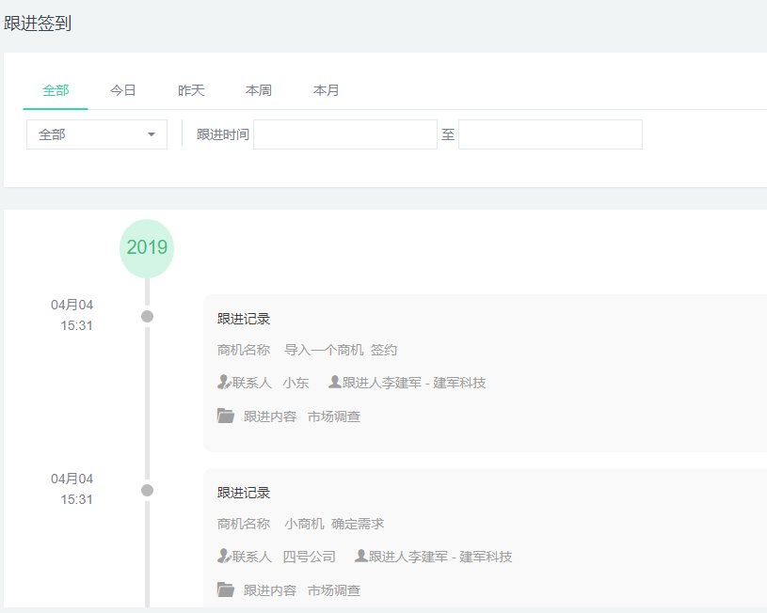Viewport: 767px width, 613px height.
Task: Click the dropdown arrow in 全部 selector
Action: 152,134
